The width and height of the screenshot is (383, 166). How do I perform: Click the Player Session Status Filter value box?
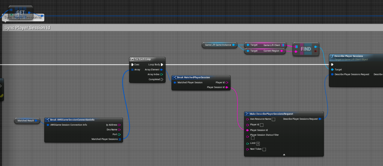pos(253,138)
